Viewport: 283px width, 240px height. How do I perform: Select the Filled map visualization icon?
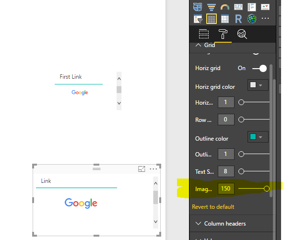click(x=198, y=7)
